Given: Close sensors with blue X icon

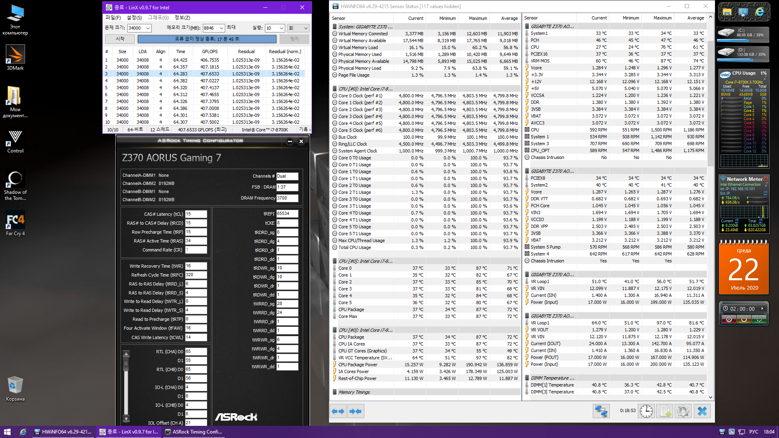Looking at the screenshot, I should [702, 411].
